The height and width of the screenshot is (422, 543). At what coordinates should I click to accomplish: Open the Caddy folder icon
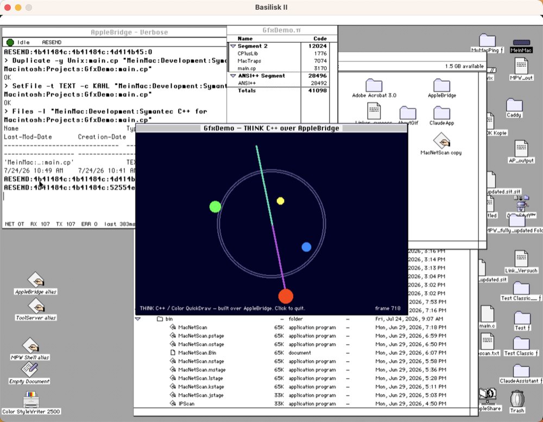tap(514, 105)
